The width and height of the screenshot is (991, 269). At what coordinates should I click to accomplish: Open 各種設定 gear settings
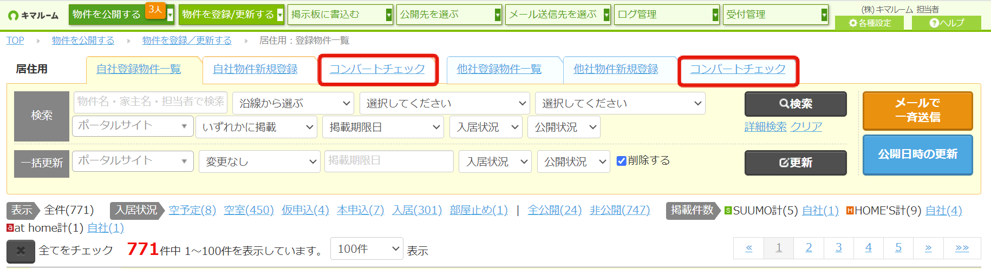[x=870, y=23]
